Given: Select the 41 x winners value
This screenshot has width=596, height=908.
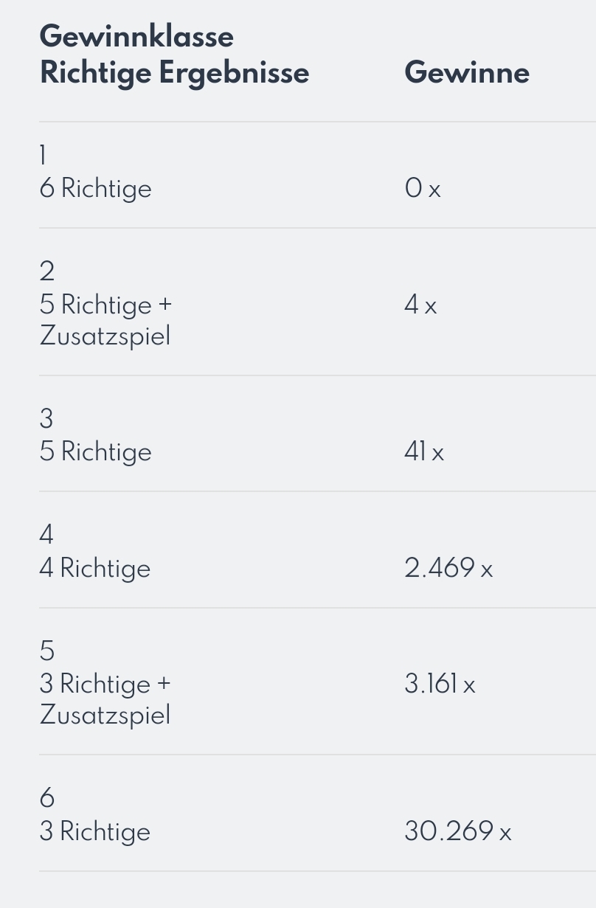Looking at the screenshot, I should (424, 452).
